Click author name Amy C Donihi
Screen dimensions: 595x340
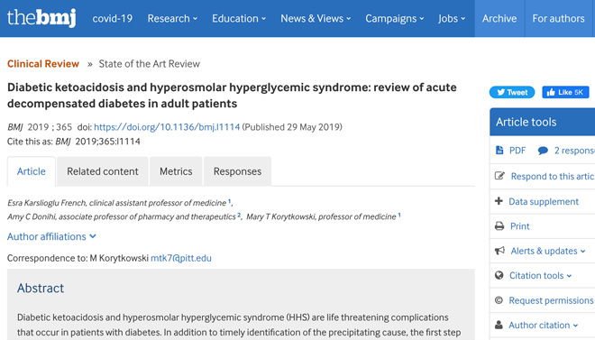(x=32, y=216)
